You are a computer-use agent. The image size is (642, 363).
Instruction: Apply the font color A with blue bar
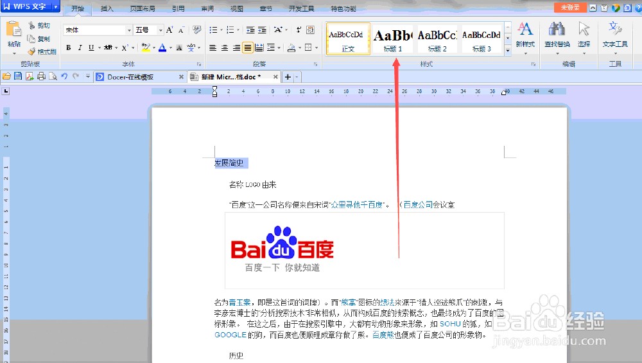tap(162, 48)
